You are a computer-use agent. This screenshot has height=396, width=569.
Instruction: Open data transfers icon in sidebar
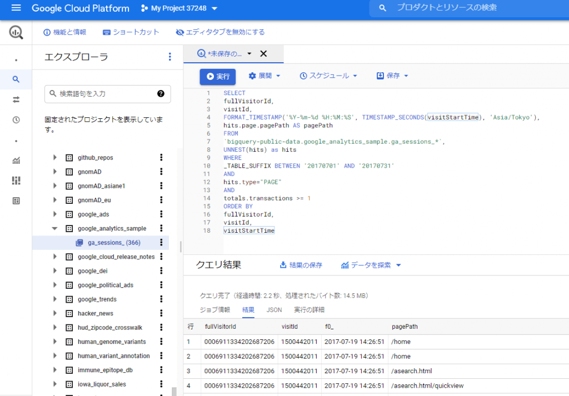click(x=16, y=99)
